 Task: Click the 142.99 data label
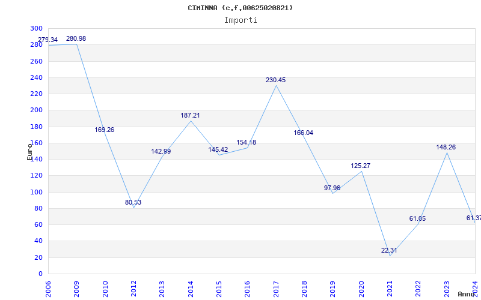click(161, 151)
